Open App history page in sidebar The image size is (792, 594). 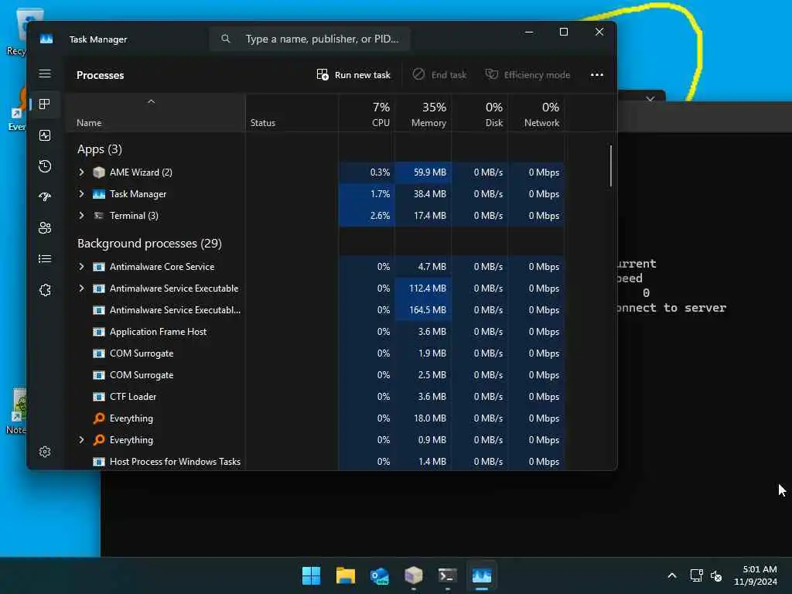45,166
